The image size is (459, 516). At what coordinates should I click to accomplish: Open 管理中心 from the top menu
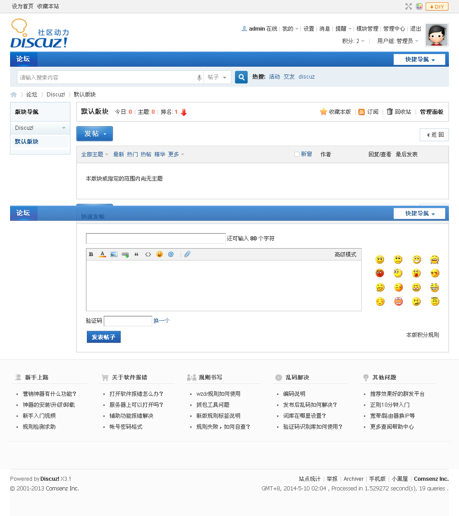click(394, 28)
